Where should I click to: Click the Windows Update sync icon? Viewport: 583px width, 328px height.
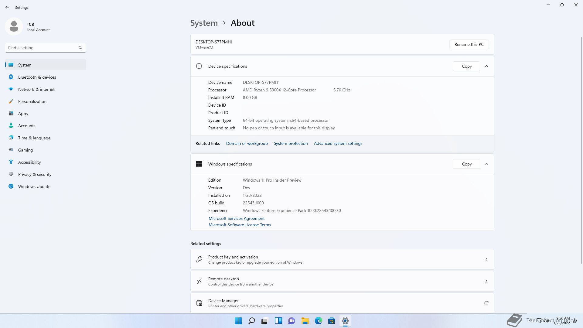tap(11, 186)
